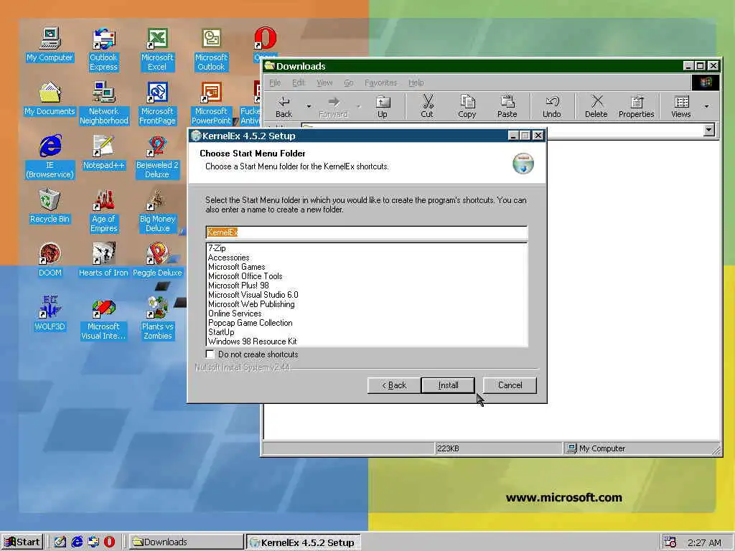Viewport: 735px width, 551px height.
Task: Open My Computer desktop icon
Action: click(50, 45)
